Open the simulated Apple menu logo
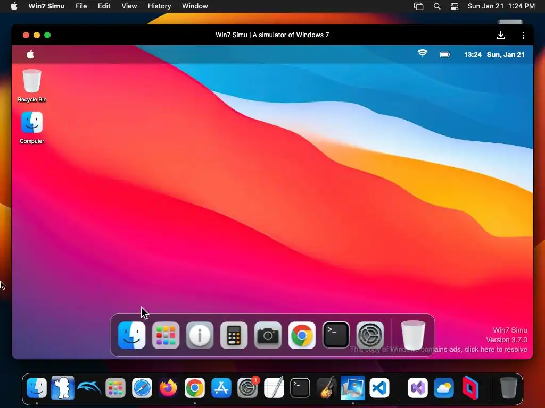The width and height of the screenshot is (545, 408). point(30,55)
